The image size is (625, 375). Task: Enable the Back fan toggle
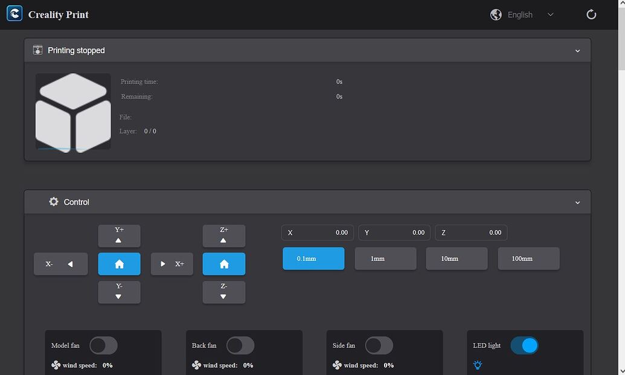[240, 345]
